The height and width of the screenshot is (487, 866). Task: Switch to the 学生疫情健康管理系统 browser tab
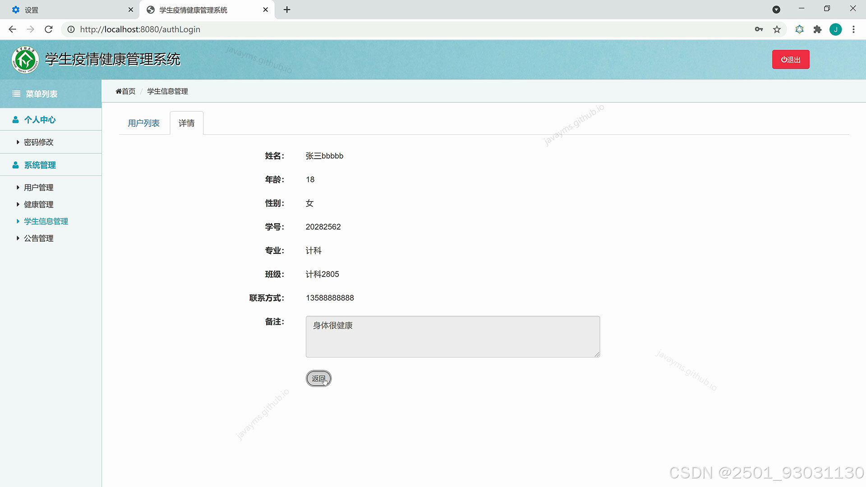tap(207, 9)
